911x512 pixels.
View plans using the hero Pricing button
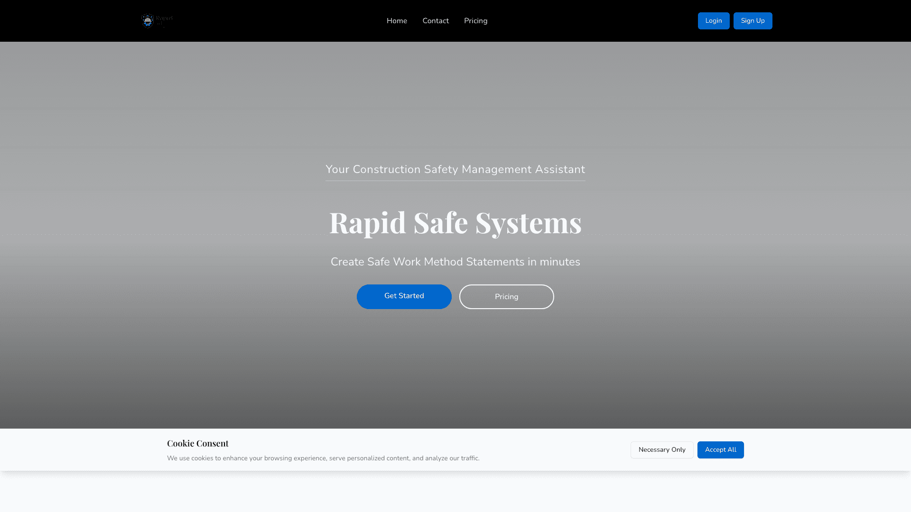click(506, 296)
